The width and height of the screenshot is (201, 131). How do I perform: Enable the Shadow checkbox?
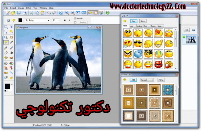(x=75, y=22)
